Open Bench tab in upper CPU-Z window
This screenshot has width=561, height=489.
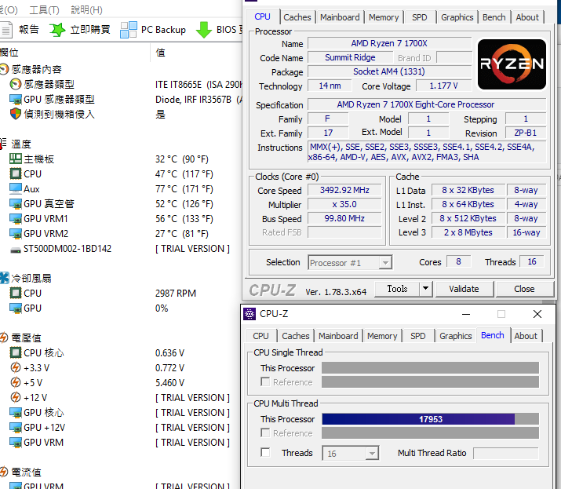pyautogui.click(x=494, y=17)
